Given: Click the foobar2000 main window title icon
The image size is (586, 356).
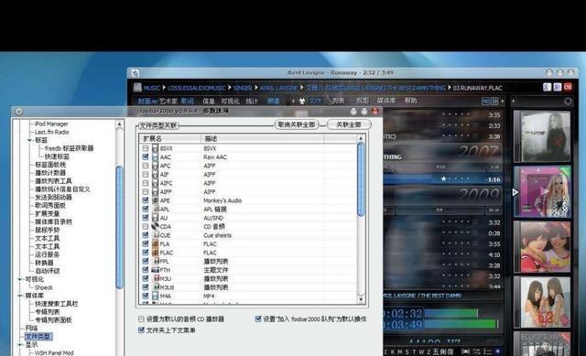Looking at the screenshot, I should coord(136,73).
